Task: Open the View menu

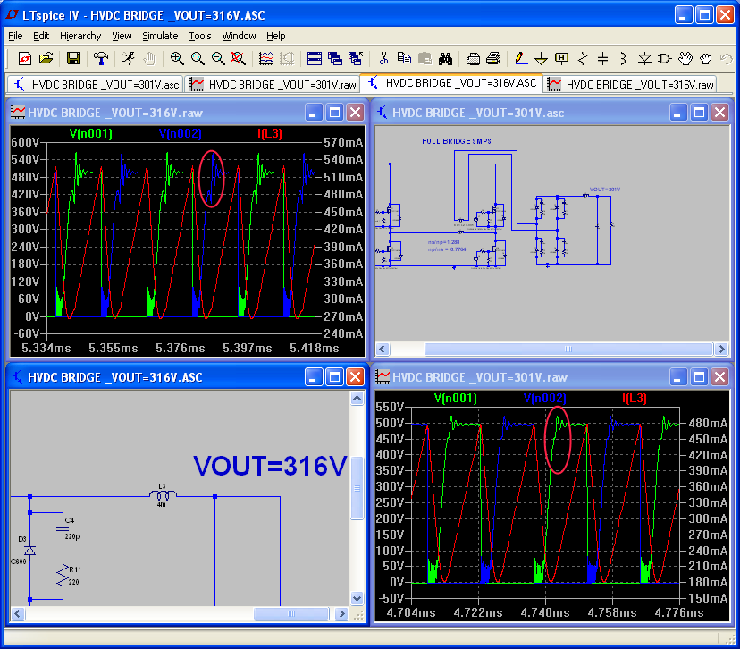Action: pyautogui.click(x=122, y=36)
